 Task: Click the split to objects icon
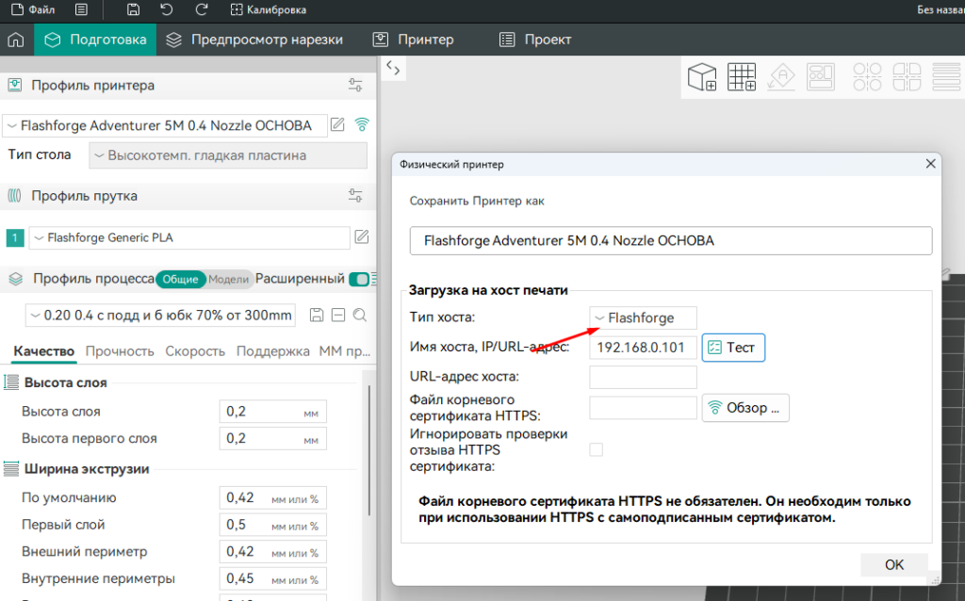[867, 77]
